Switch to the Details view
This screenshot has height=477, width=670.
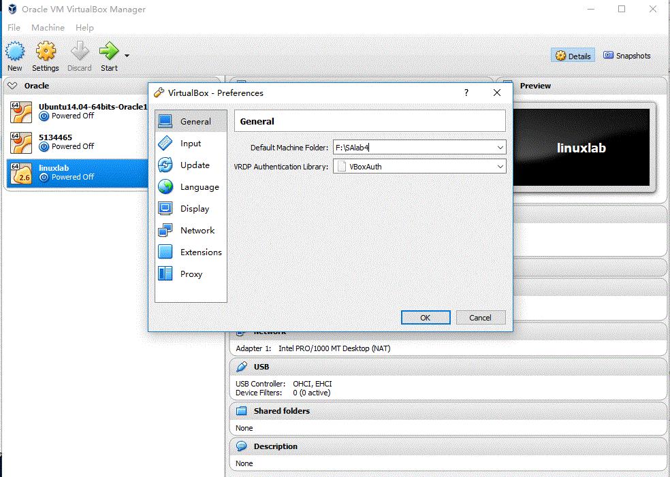pos(573,56)
